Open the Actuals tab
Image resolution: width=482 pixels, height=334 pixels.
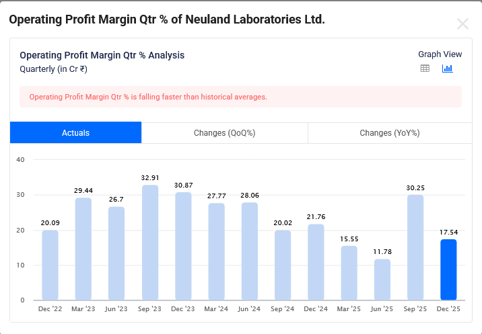tap(75, 133)
